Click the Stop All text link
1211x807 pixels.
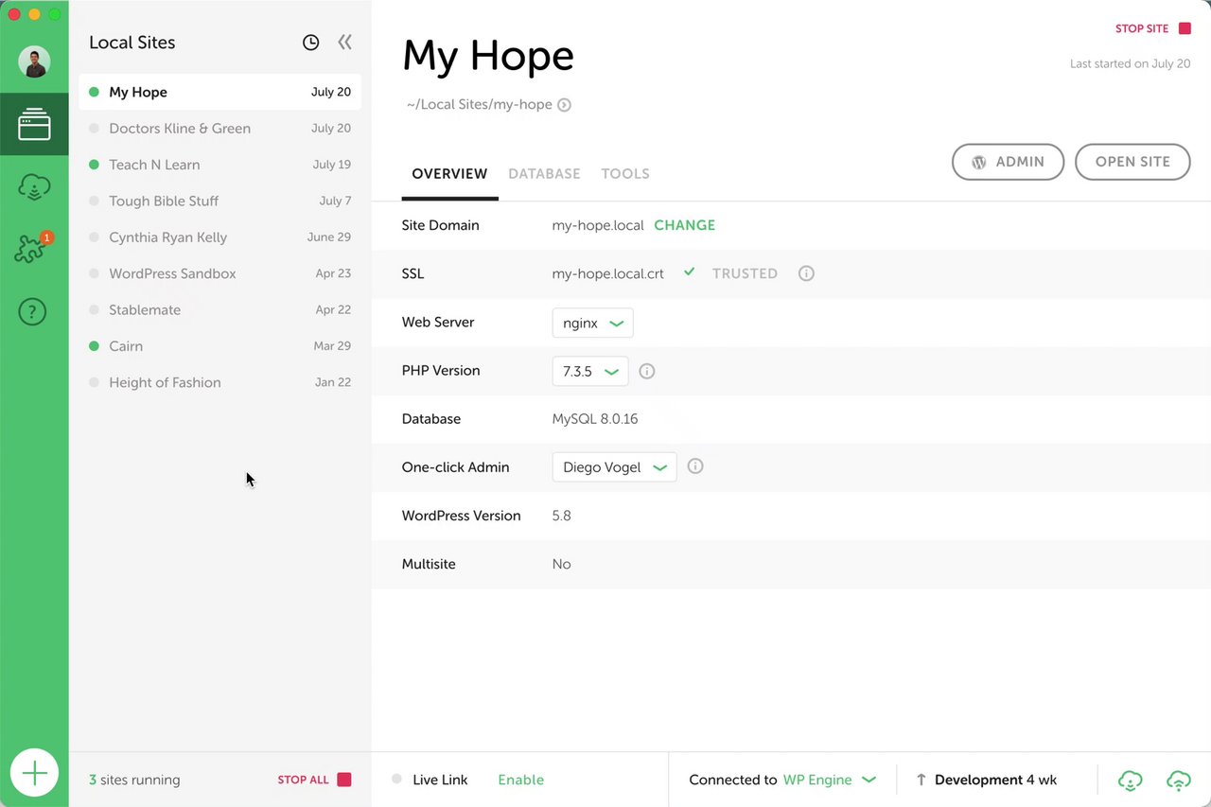[x=303, y=780]
